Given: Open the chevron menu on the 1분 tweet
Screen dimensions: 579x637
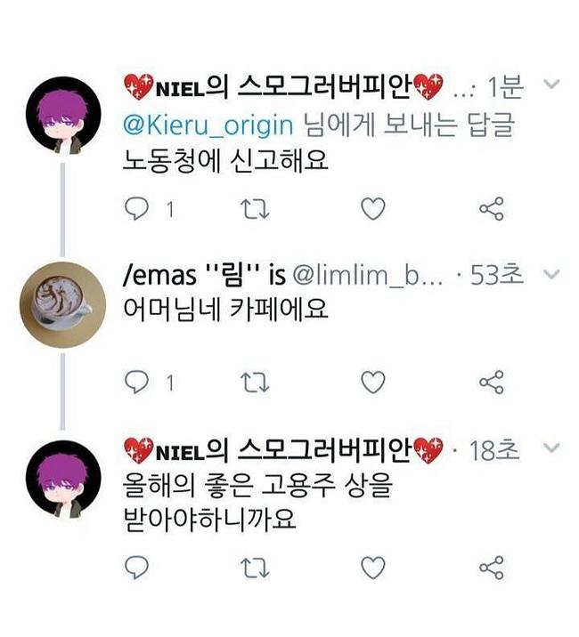Looking at the screenshot, I should click(x=550, y=86).
